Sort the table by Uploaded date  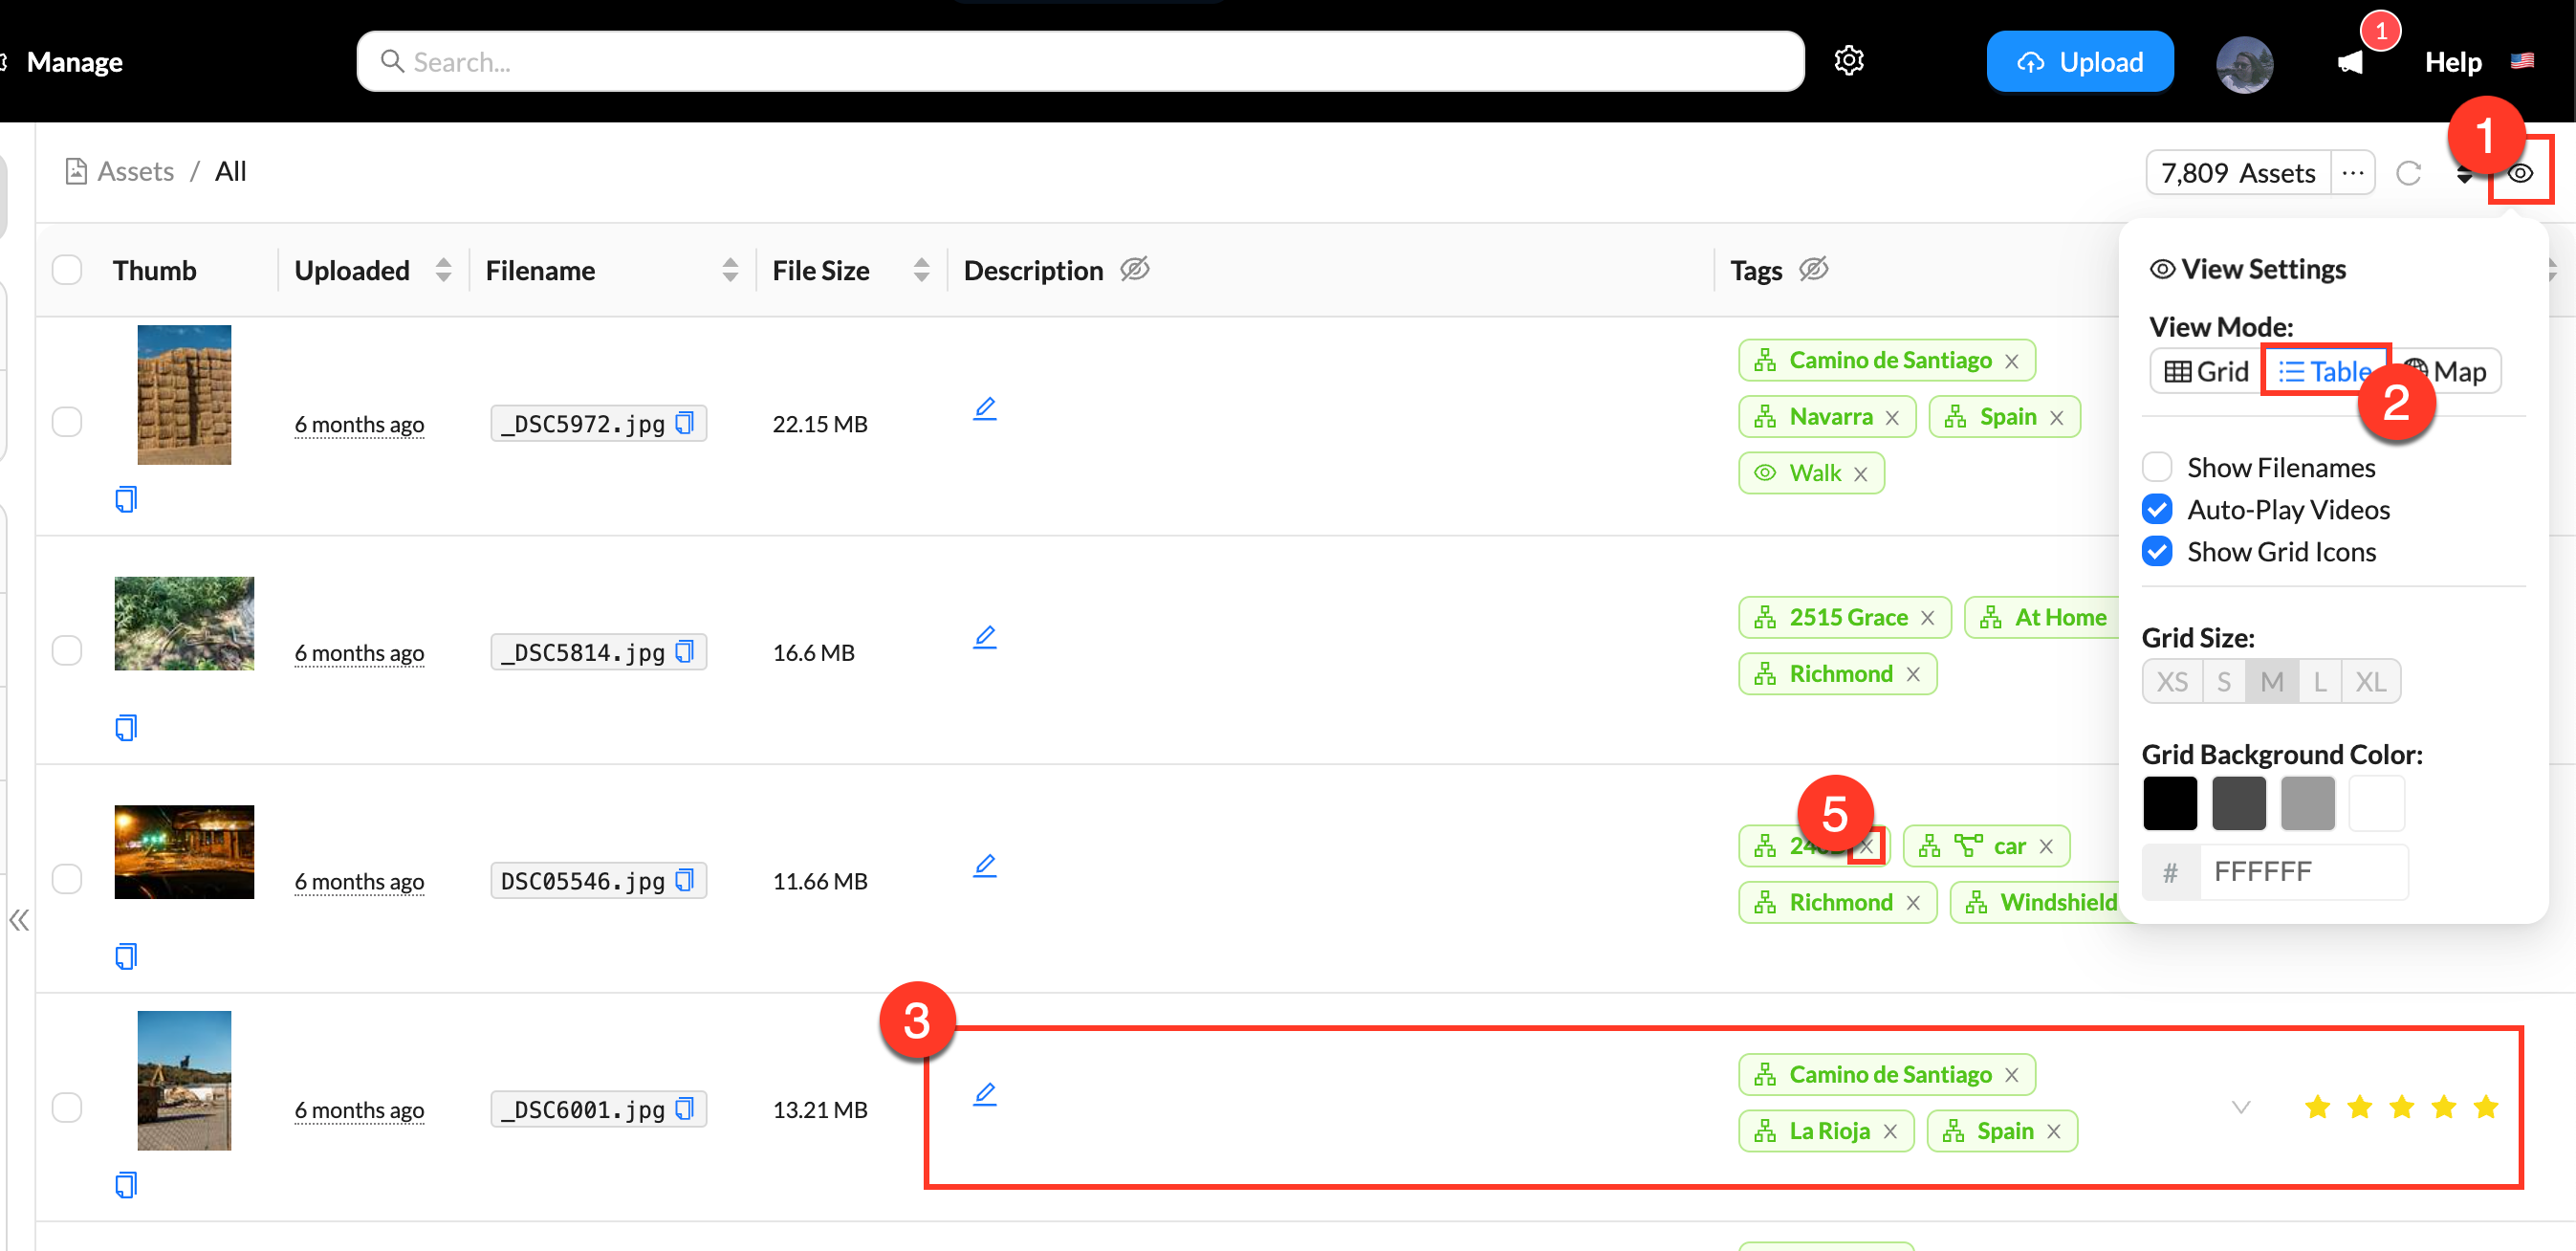(x=443, y=270)
